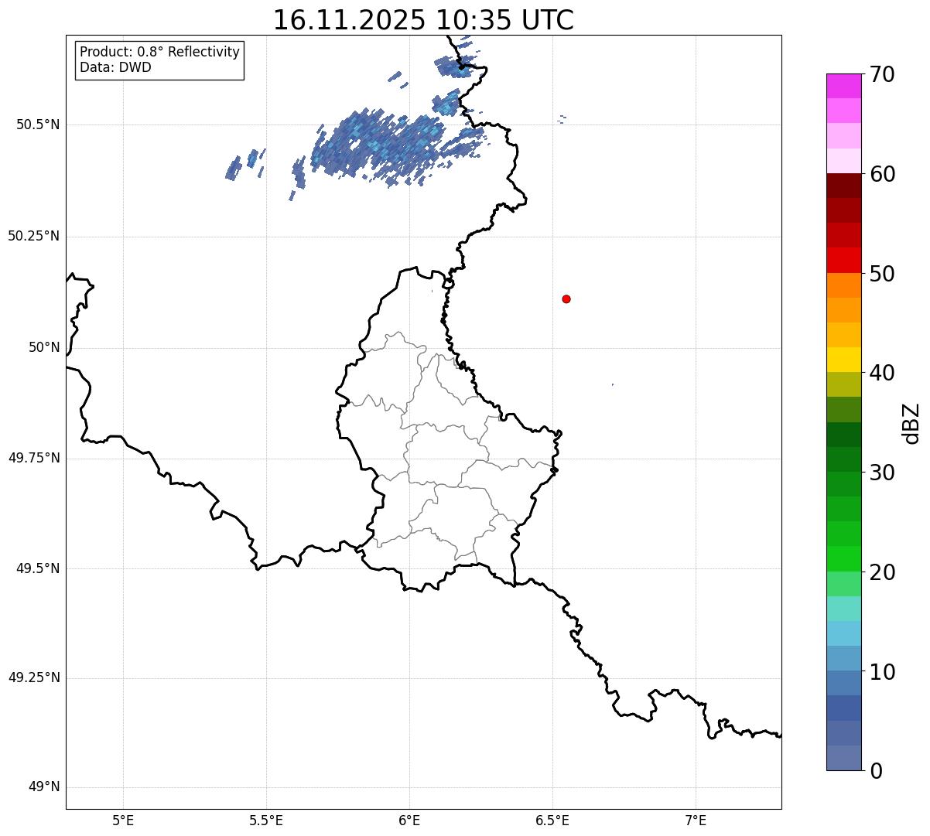This screenshot has height=836, width=930.
Task: Click the 5.5°E longitude label
Action: tap(266, 820)
